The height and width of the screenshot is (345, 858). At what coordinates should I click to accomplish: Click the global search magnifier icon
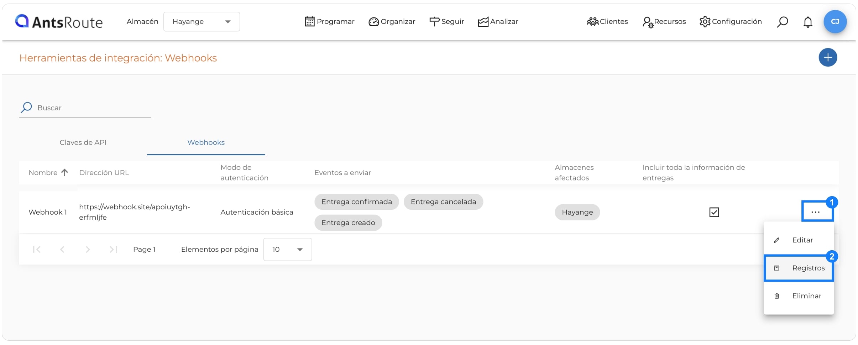(x=782, y=22)
